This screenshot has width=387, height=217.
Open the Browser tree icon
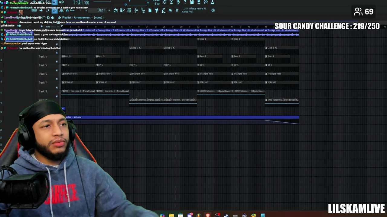(143, 10)
